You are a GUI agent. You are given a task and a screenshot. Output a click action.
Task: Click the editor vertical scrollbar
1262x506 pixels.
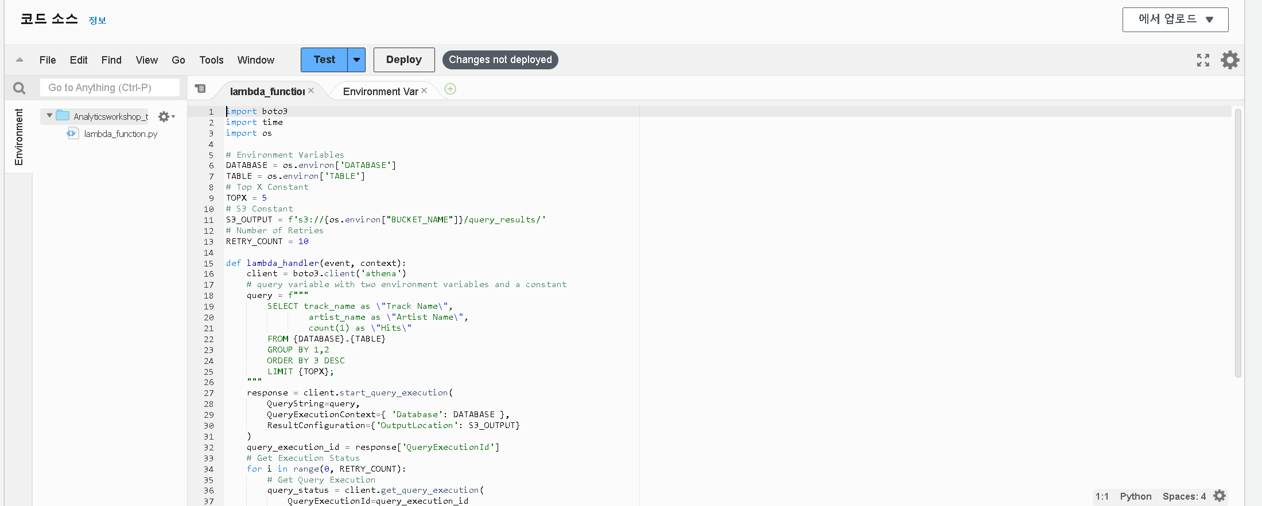pyautogui.click(x=1238, y=243)
